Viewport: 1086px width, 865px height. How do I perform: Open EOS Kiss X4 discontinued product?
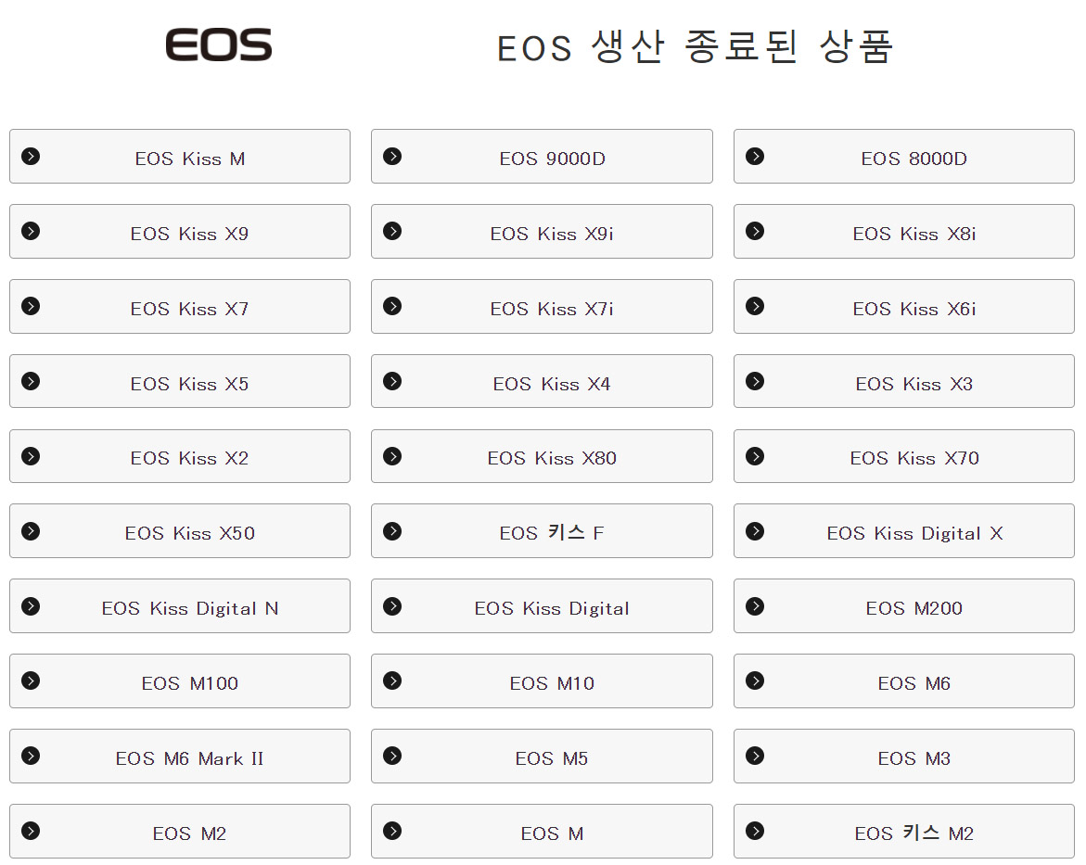click(542, 381)
